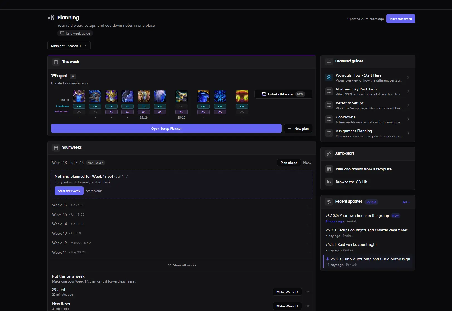The image size is (452, 311).
Task: Click the Planning grid icon in the page header
Action: click(51, 18)
